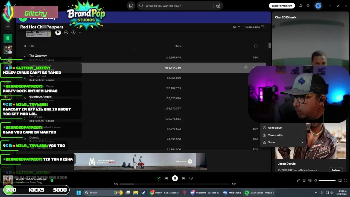Choose Share in the context menu

(283, 142)
